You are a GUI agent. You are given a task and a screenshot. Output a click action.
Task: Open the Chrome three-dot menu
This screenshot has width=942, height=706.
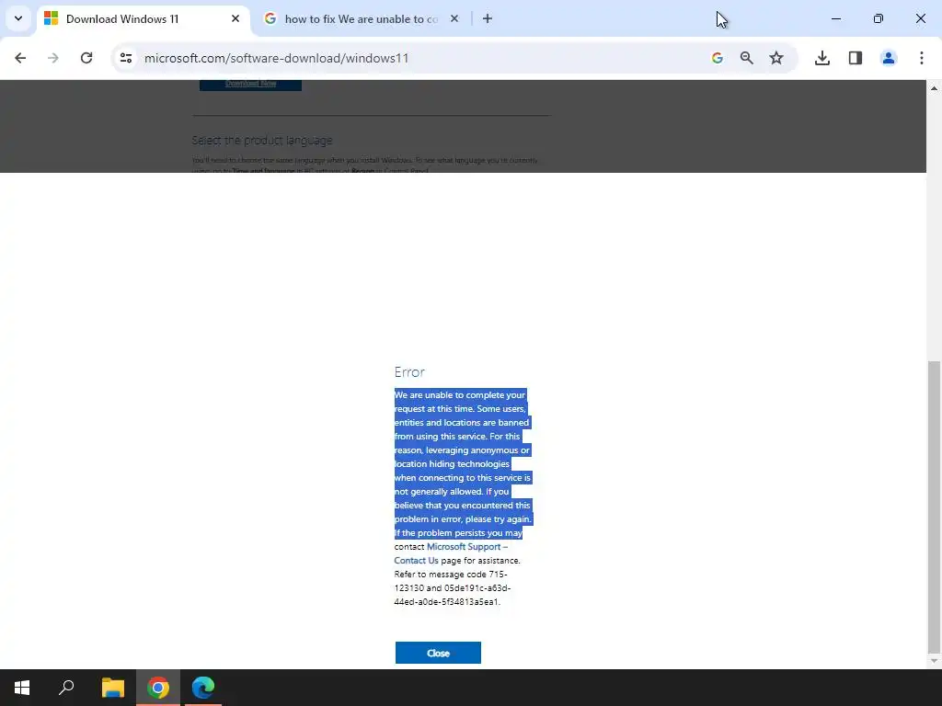tap(921, 58)
